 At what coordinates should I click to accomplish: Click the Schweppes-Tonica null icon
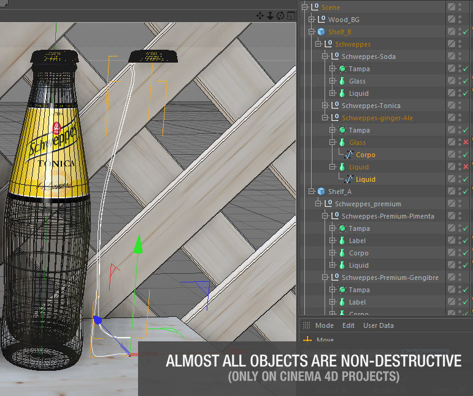(x=335, y=106)
